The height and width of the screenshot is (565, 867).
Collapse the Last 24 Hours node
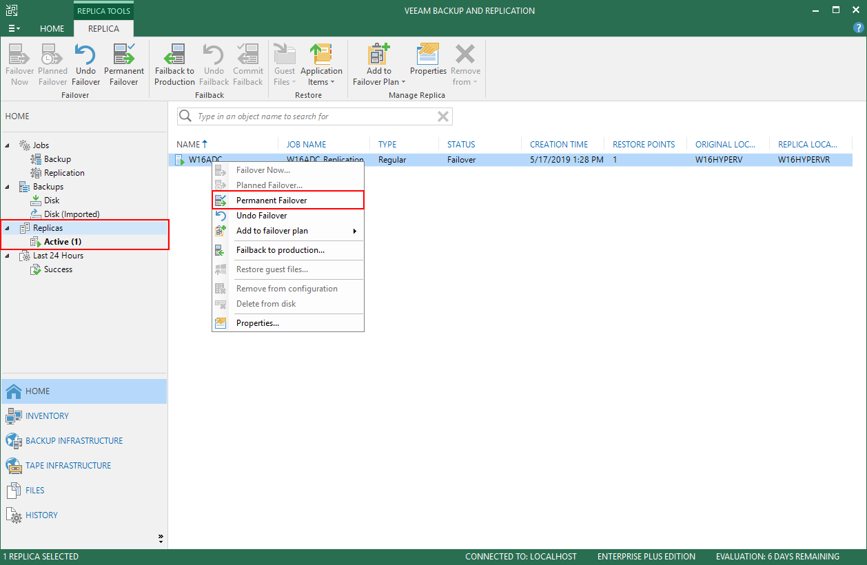coord(8,256)
